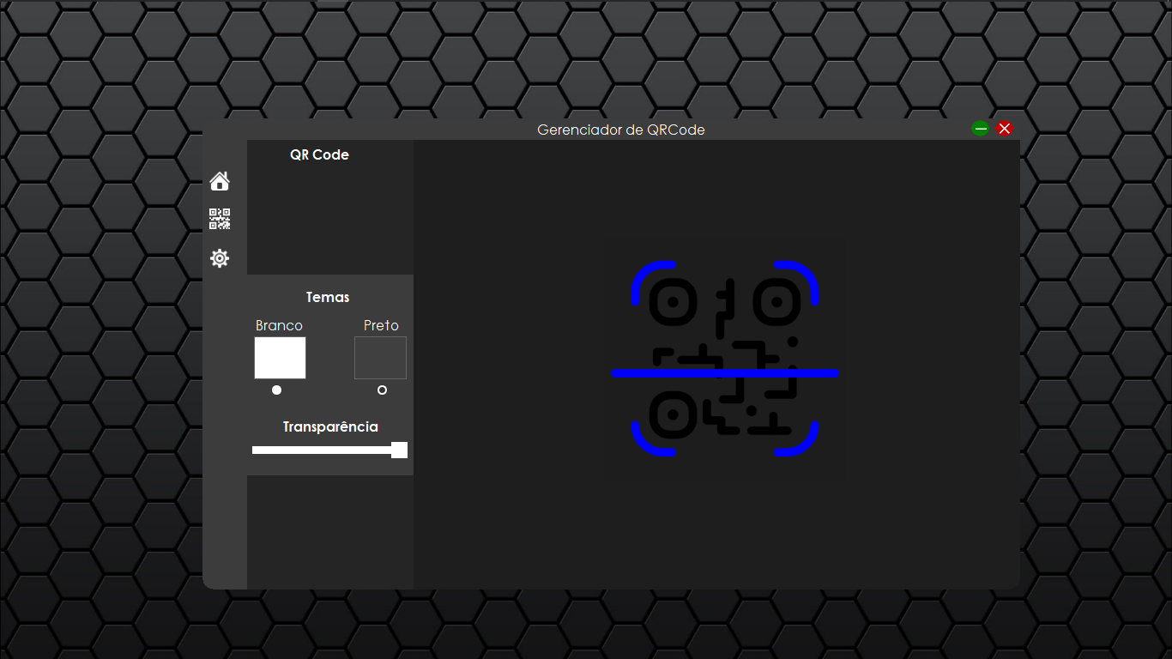Open the QR code section icon
This screenshot has height=659, width=1172.
tap(220, 219)
